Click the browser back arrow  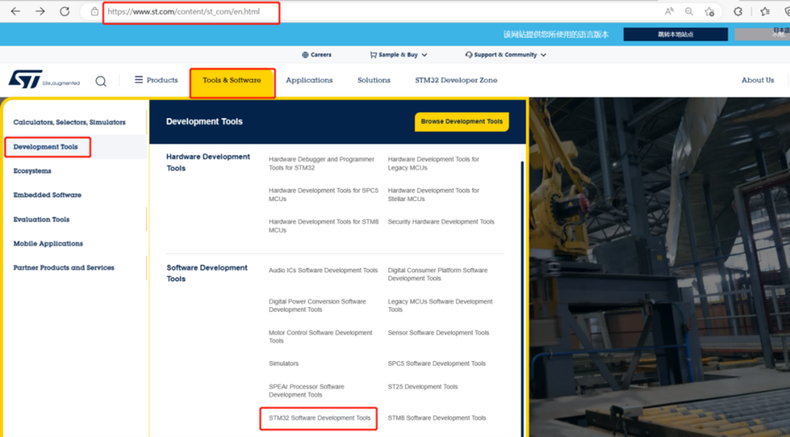coord(15,11)
